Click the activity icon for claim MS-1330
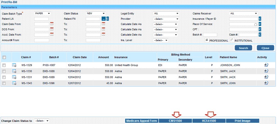Screen dimensions: 277x124 click(x=266, y=71)
